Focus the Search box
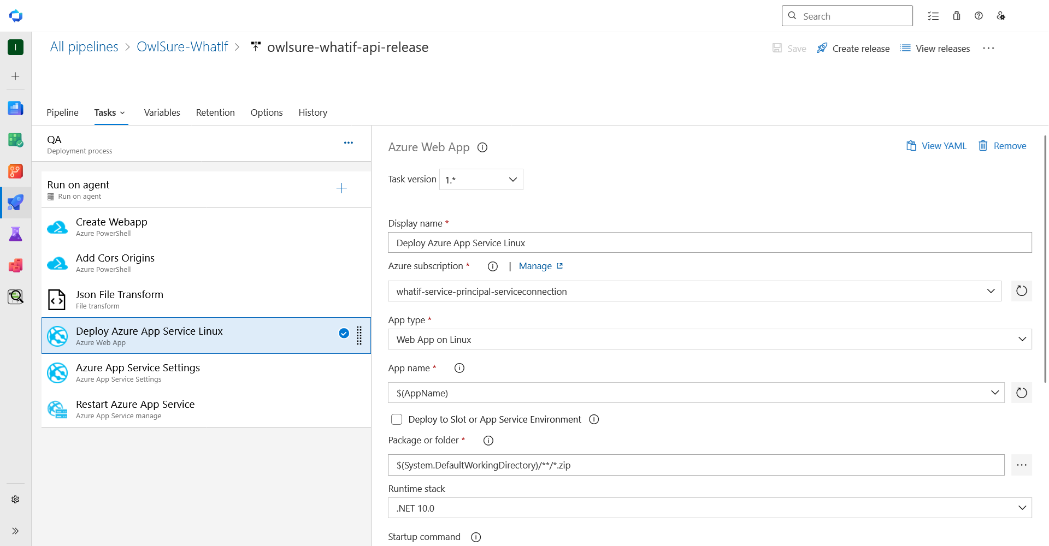This screenshot has height=546, width=1049. point(847,16)
